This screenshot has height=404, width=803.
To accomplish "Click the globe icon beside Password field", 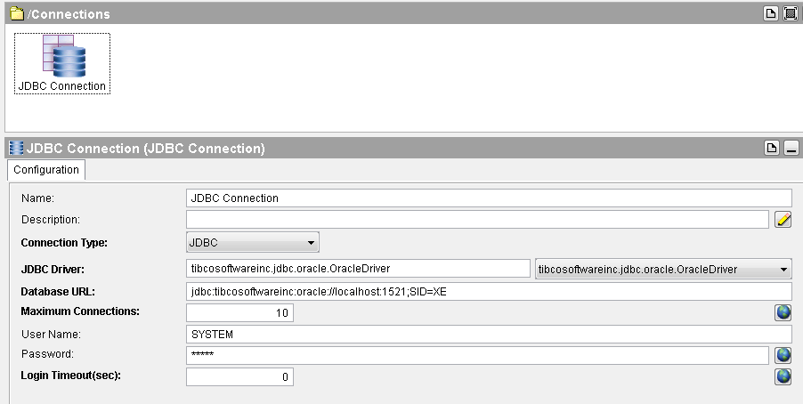I will click(783, 355).
